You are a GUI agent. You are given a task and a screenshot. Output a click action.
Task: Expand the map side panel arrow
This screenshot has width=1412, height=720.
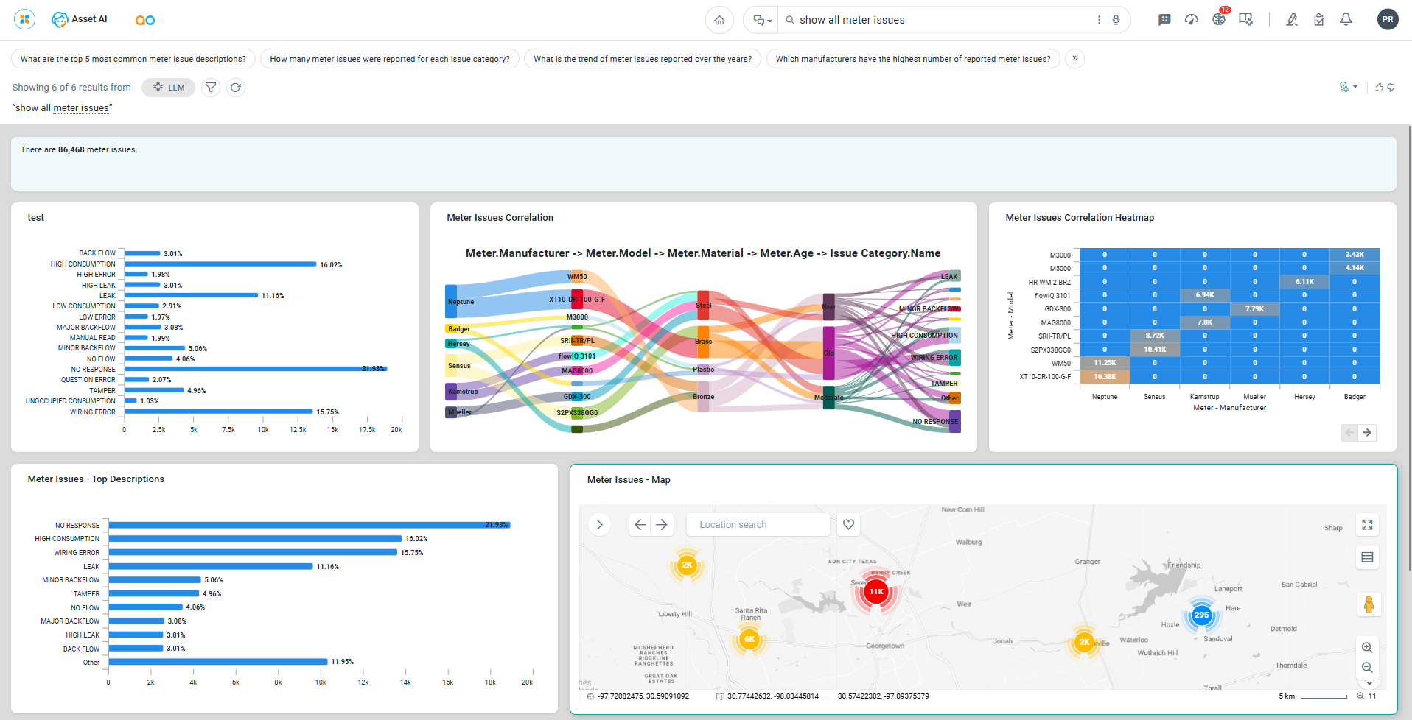pyautogui.click(x=600, y=525)
